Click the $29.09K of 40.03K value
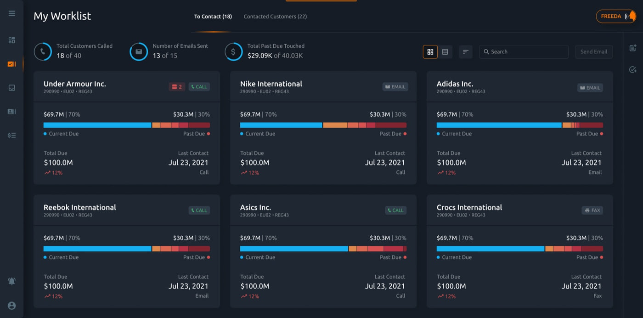643x318 pixels. 275,56
